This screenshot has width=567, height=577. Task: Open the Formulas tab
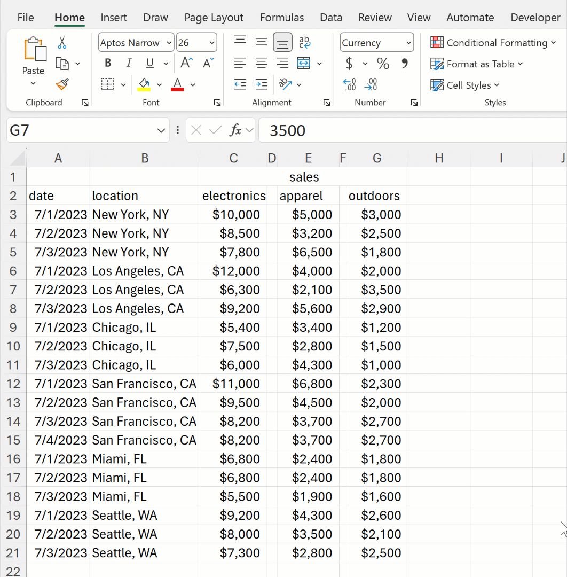(x=282, y=18)
